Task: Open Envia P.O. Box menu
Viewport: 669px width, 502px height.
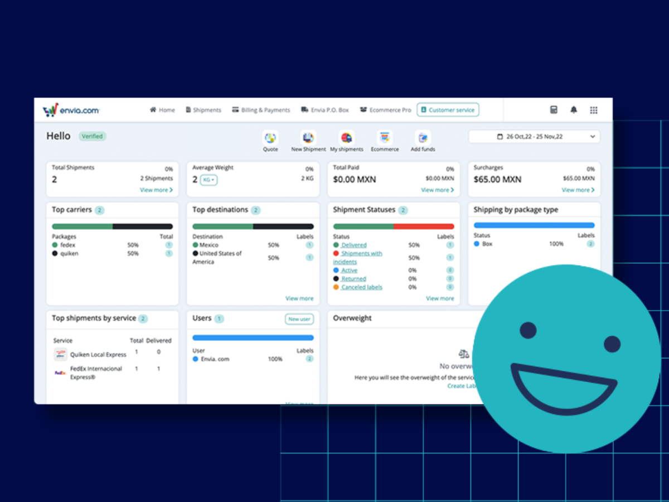Action: click(x=325, y=110)
